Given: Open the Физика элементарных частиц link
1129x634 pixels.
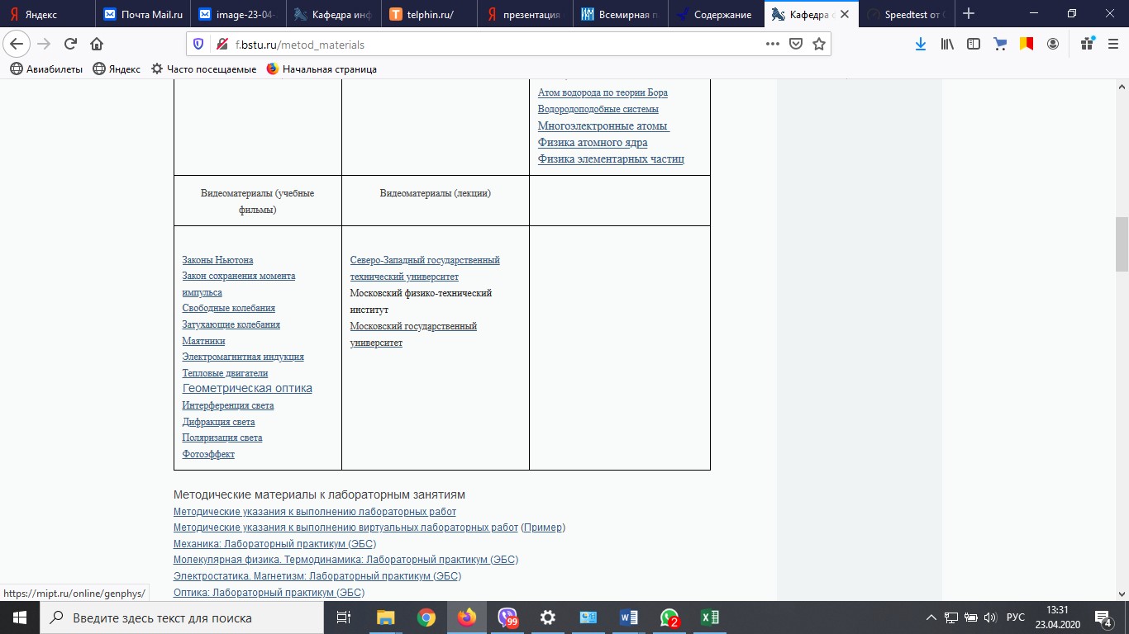Looking at the screenshot, I should click(611, 159).
